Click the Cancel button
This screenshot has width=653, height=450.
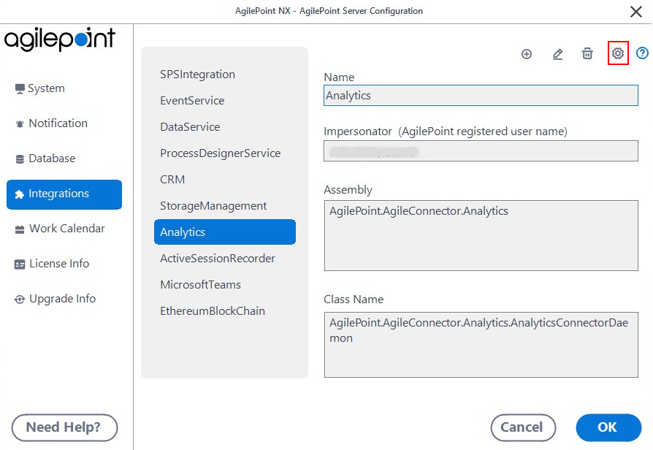point(523,427)
